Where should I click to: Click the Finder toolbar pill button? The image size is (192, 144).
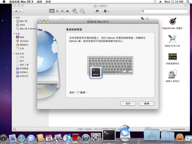pyautogui.click(x=186, y=6)
